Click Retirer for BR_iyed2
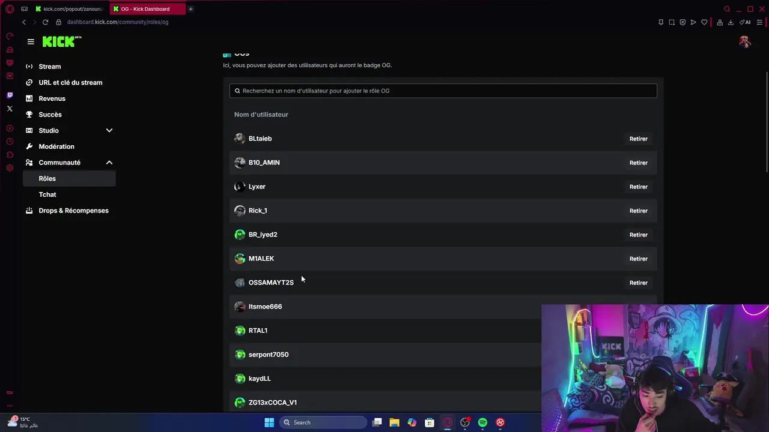 638,235
